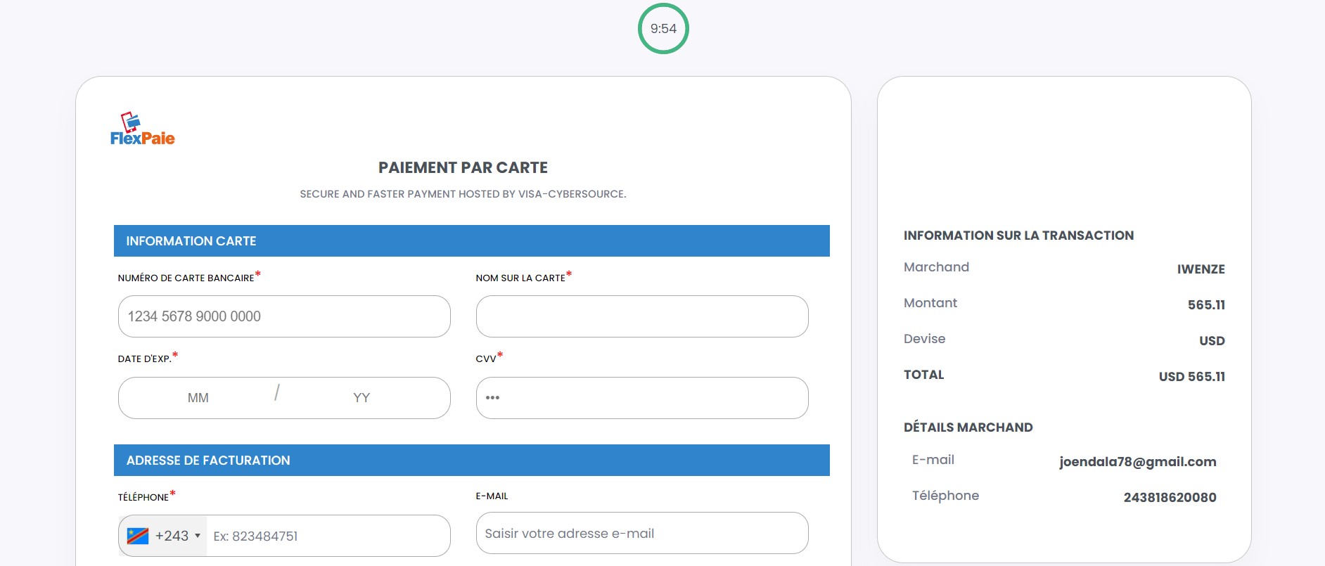Click the Marchand label
Image resolution: width=1325 pixels, height=566 pixels.
pyautogui.click(x=936, y=267)
